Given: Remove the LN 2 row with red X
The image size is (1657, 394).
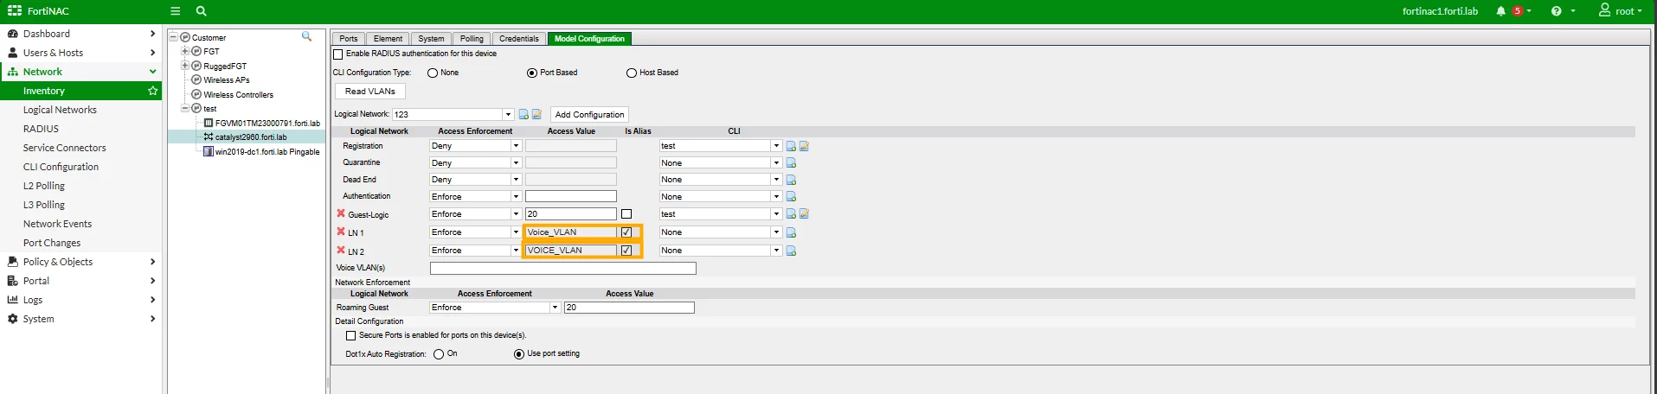Looking at the screenshot, I should (x=341, y=250).
